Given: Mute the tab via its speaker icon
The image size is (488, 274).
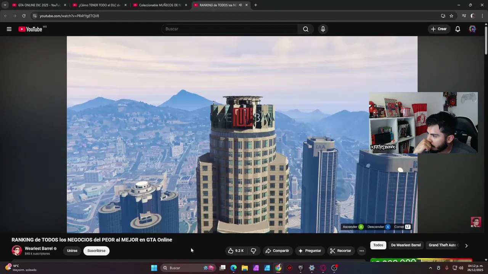Looking at the screenshot, I should pos(240,5).
